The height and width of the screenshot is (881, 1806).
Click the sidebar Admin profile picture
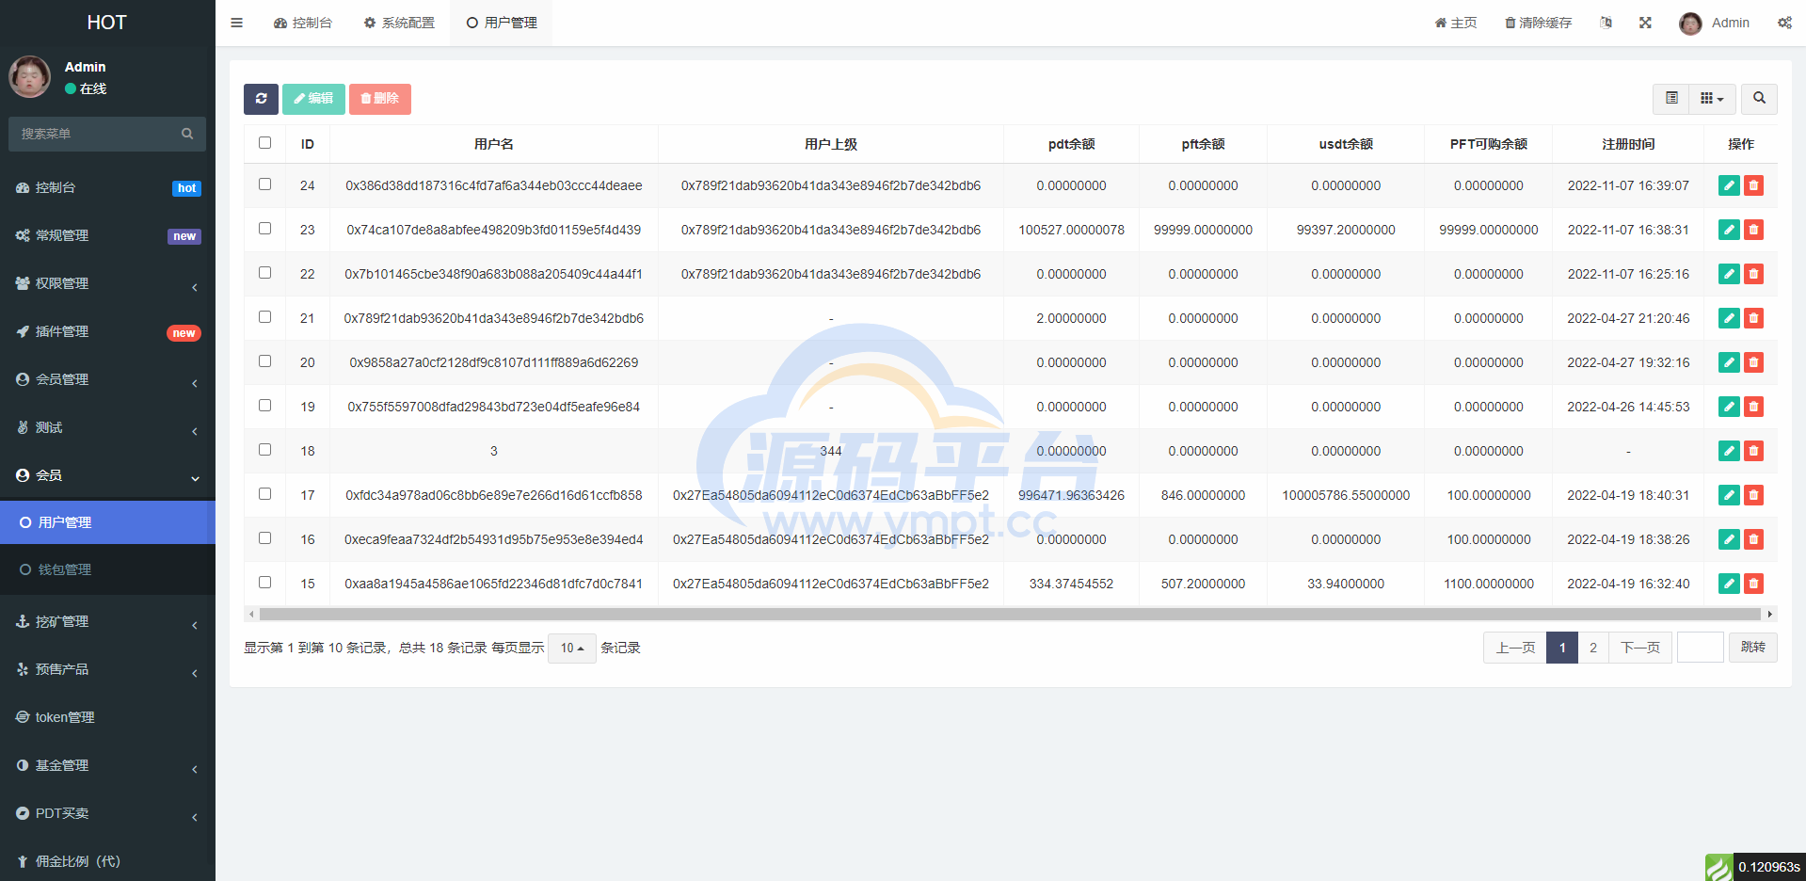30,76
